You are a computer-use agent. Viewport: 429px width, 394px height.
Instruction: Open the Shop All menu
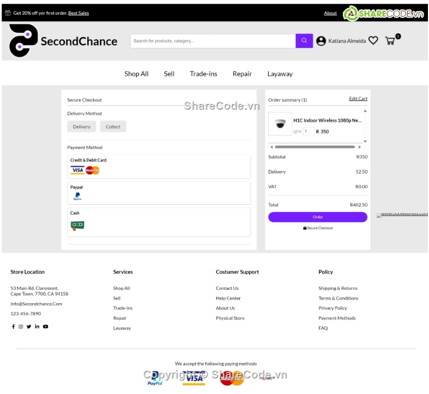coord(136,74)
